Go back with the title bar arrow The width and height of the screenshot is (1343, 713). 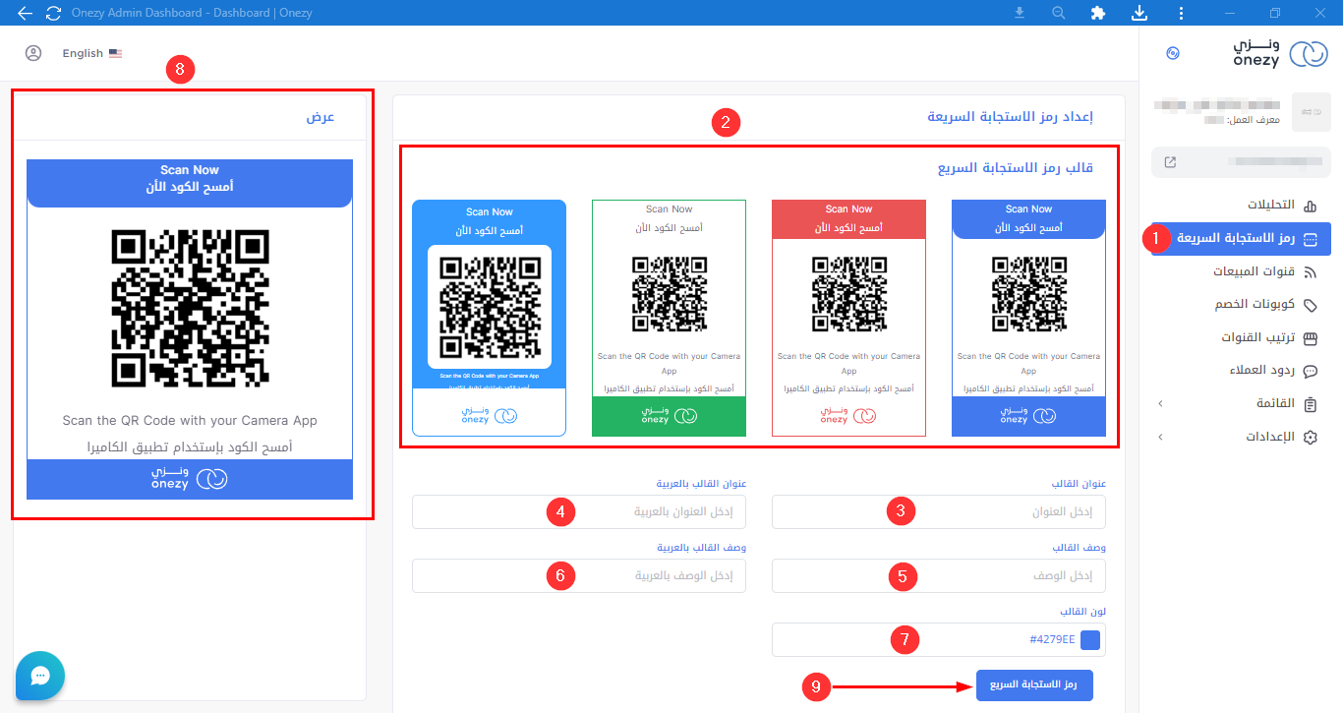tap(26, 14)
